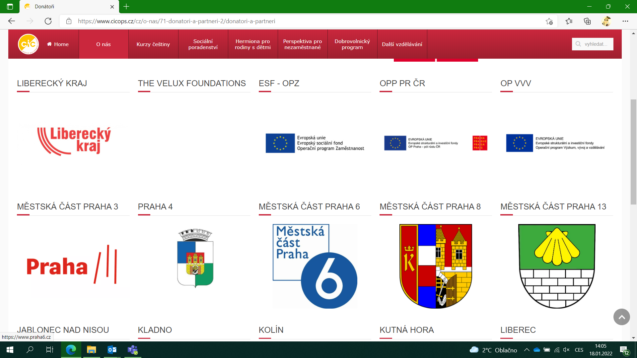Open Microsoft Teams from taskbar
Viewport: 637px width, 358px height.
pyautogui.click(x=133, y=350)
